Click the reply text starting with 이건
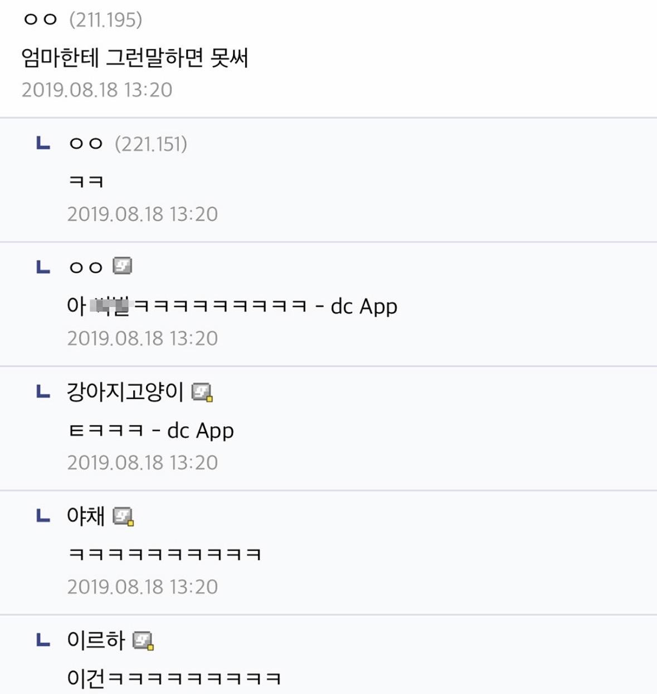The image size is (657, 694). click(x=174, y=678)
